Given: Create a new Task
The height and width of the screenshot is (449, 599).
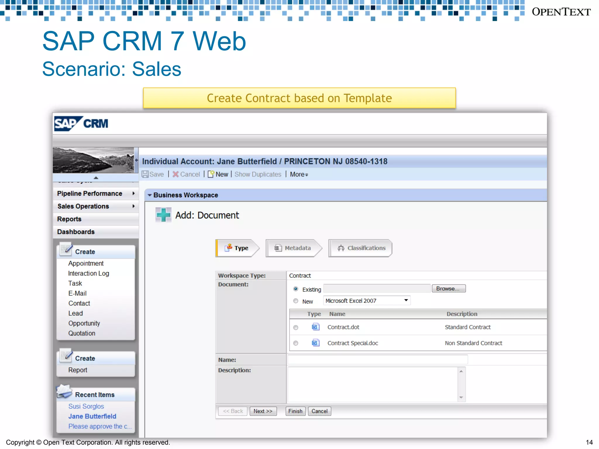Looking at the screenshot, I should coord(75,283).
